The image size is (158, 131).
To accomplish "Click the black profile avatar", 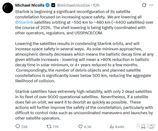I will coord(8,8).
